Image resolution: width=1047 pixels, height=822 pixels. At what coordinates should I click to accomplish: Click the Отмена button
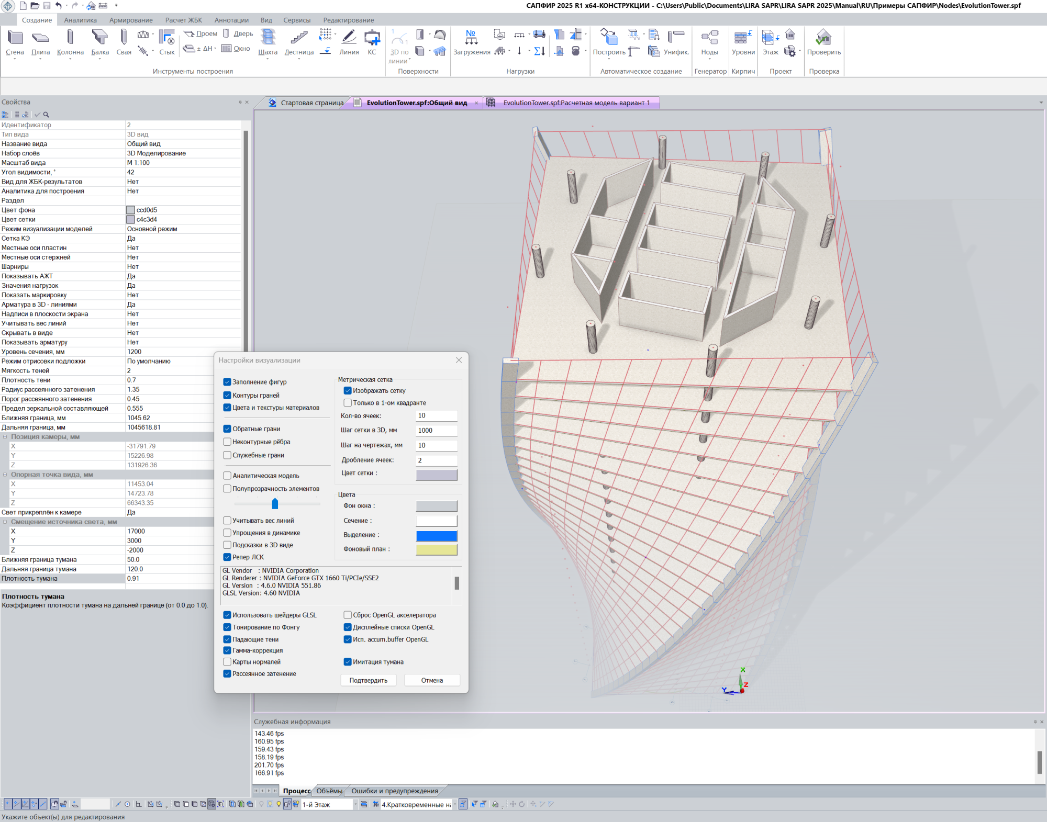click(x=432, y=680)
